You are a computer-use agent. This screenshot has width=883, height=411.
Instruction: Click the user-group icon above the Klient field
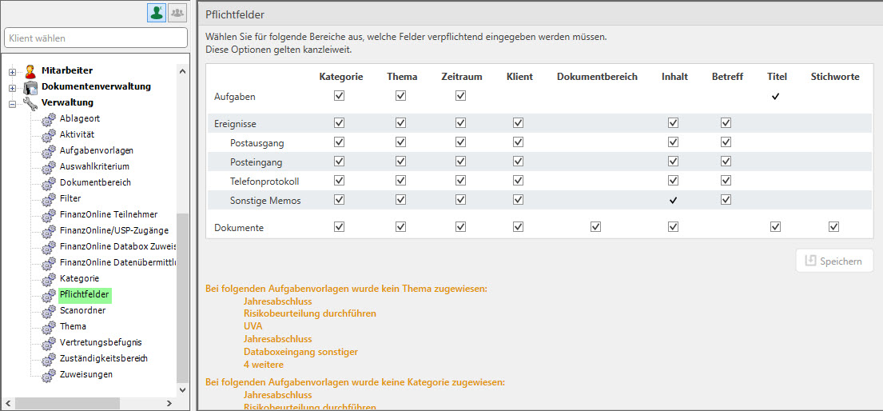tap(177, 13)
